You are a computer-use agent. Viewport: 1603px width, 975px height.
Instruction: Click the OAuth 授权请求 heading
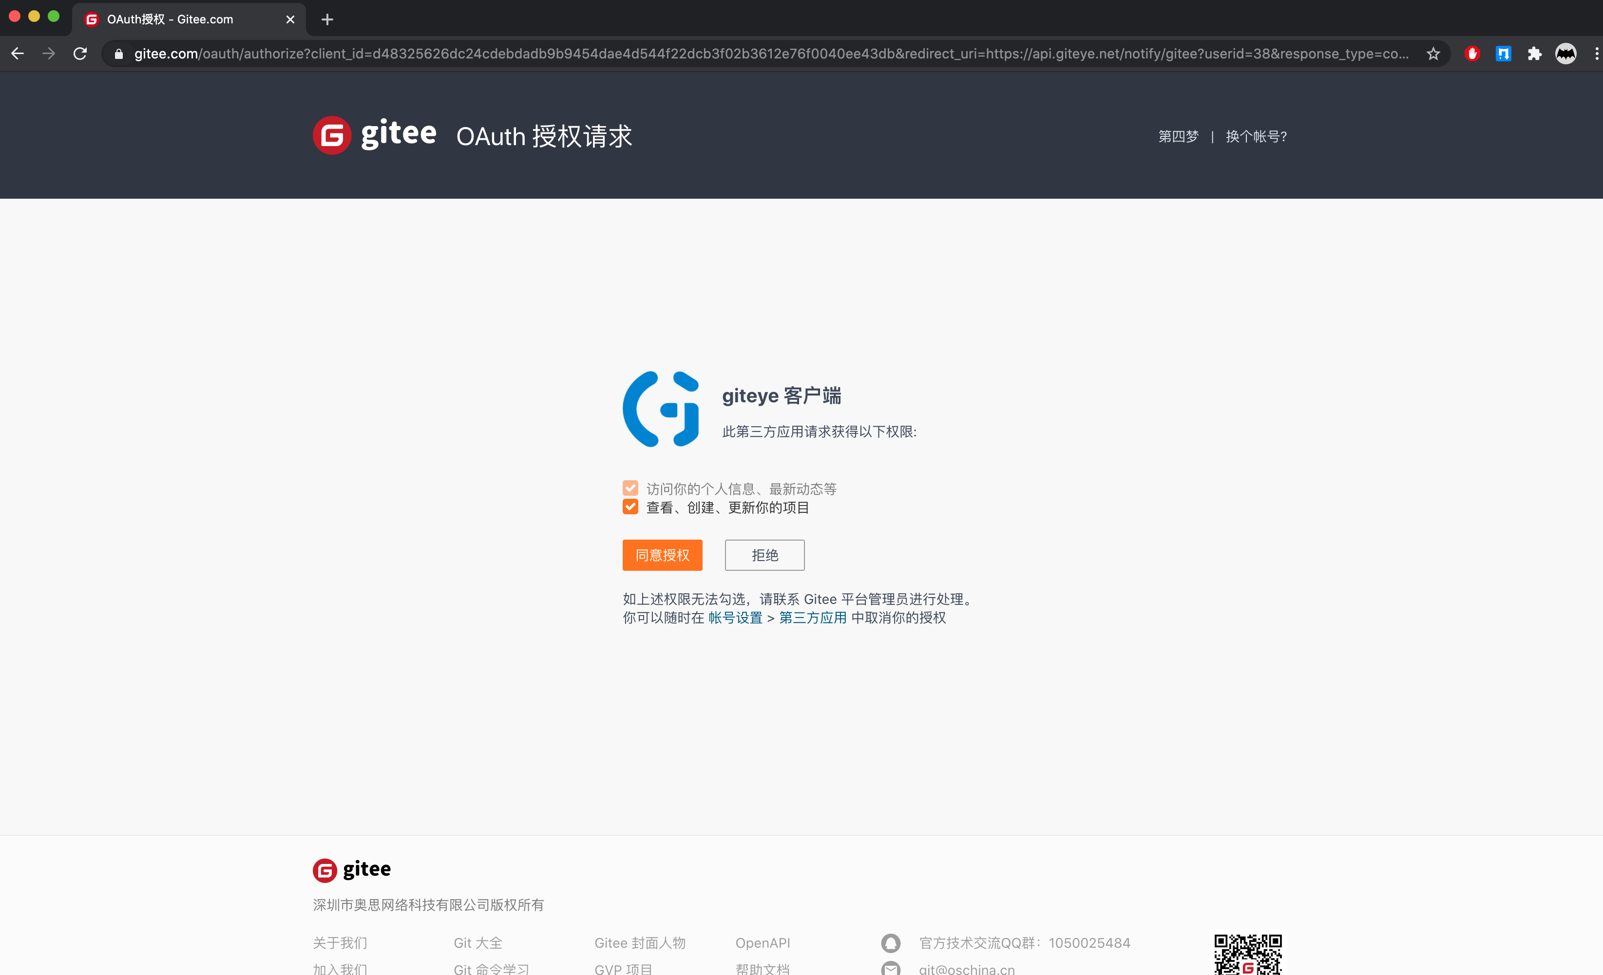point(544,136)
